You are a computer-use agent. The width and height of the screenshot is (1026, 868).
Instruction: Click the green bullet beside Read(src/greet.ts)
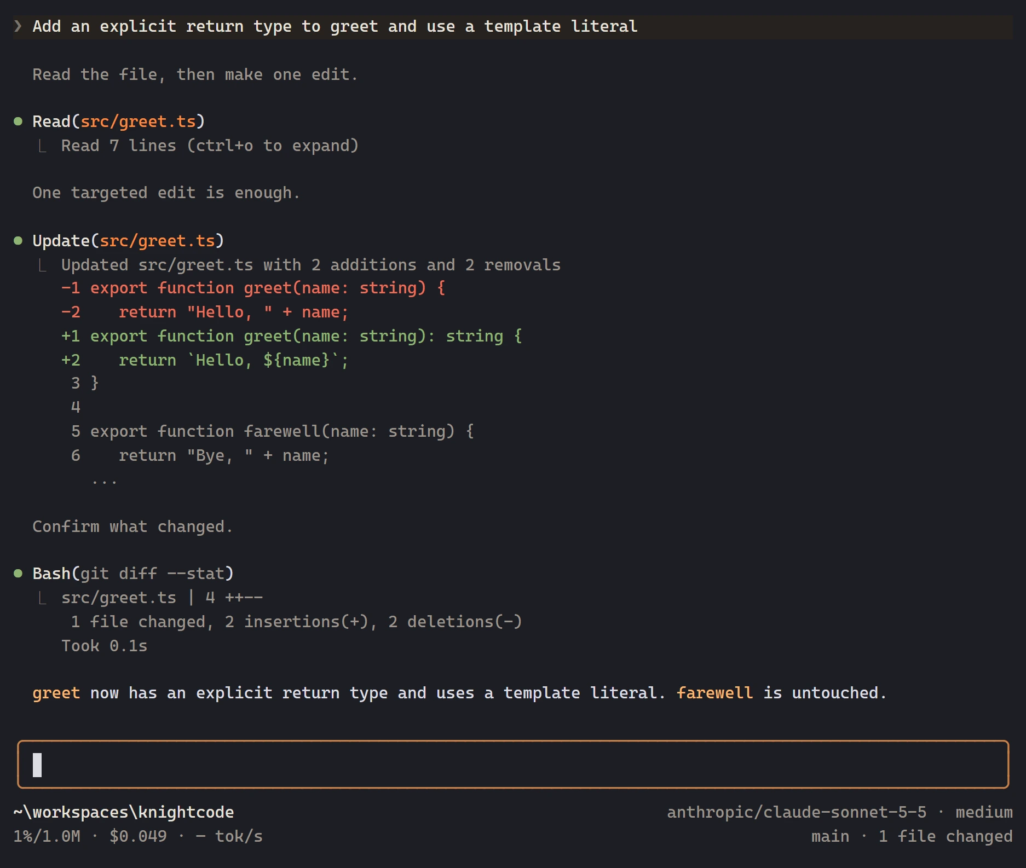point(18,121)
